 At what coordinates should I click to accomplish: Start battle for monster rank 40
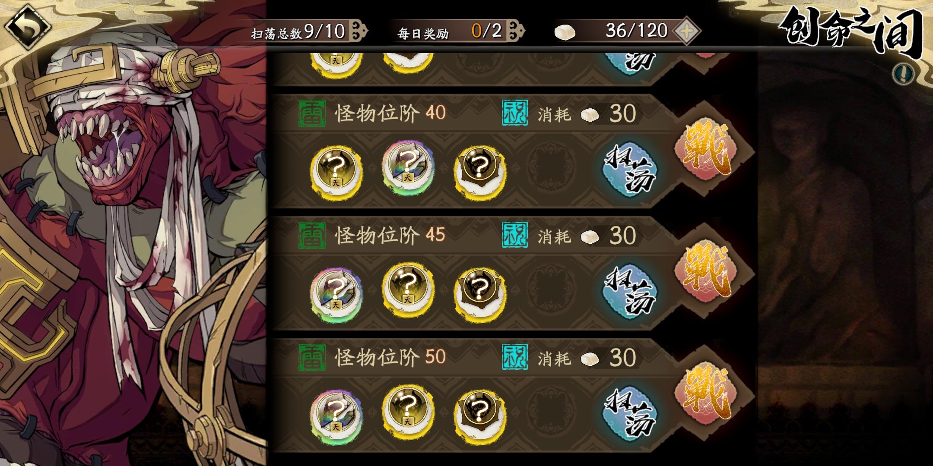point(705,150)
